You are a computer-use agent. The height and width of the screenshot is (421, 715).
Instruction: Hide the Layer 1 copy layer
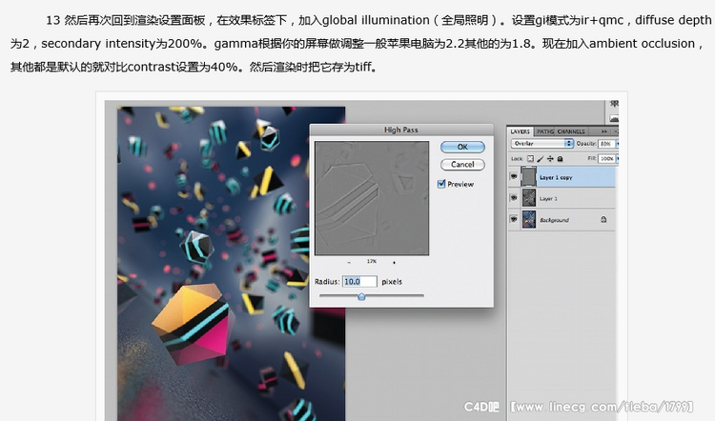click(514, 176)
